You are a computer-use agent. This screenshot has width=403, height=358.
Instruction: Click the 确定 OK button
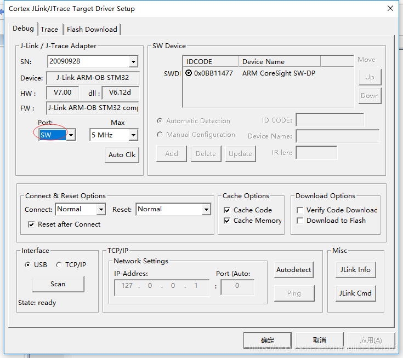point(268,340)
